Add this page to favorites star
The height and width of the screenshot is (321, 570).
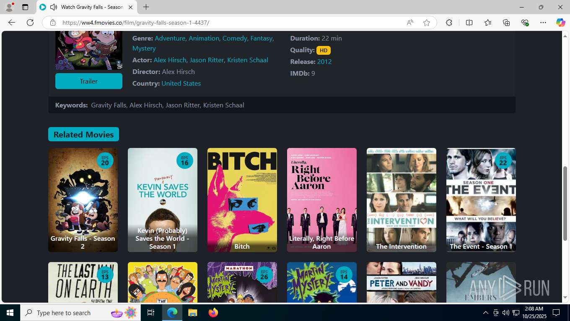click(x=427, y=23)
